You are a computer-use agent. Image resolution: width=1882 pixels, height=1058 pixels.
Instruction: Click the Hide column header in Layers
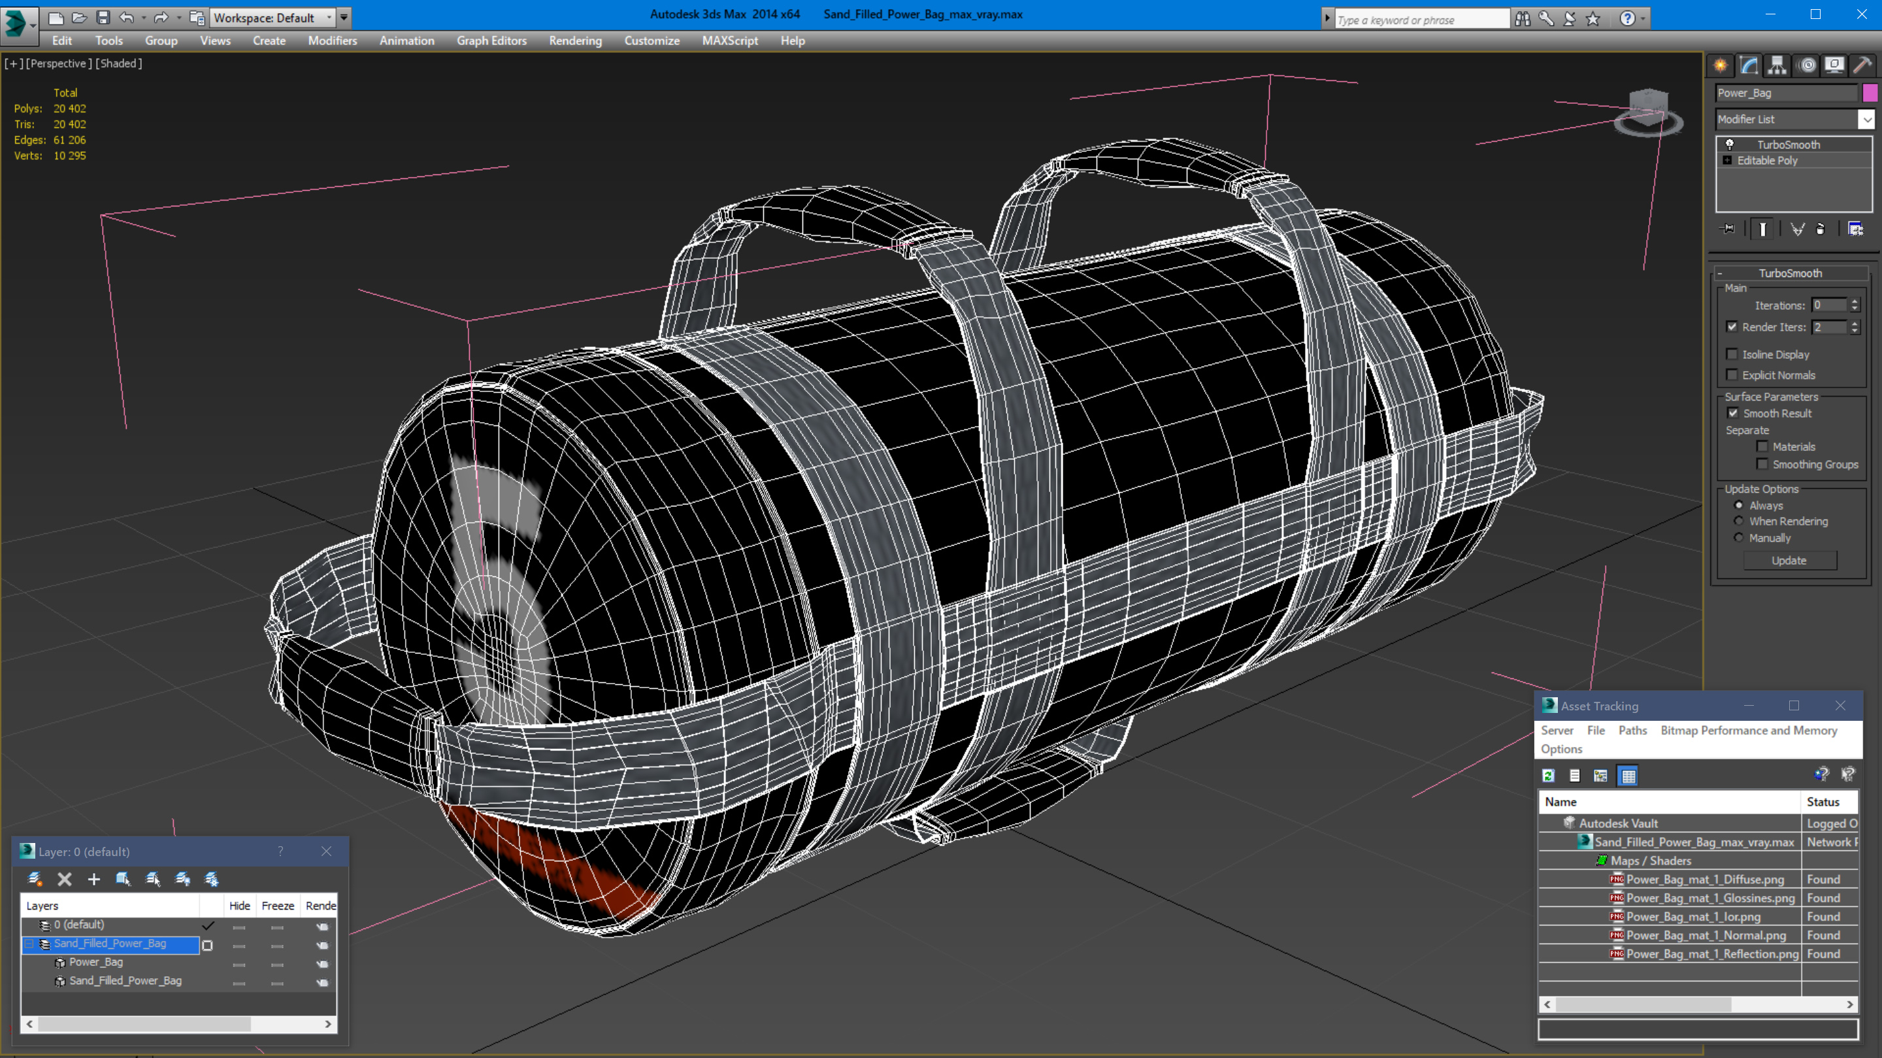click(x=239, y=905)
